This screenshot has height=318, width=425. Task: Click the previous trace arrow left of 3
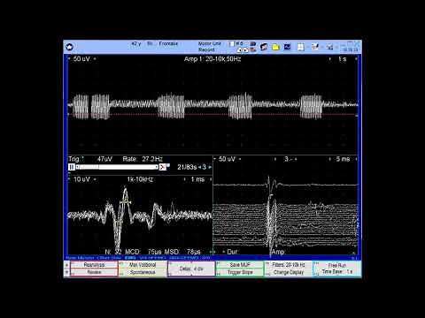[x=199, y=167]
